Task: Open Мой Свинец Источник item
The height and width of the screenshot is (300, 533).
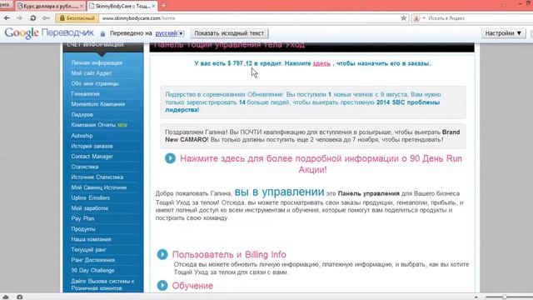Action: coord(98,187)
